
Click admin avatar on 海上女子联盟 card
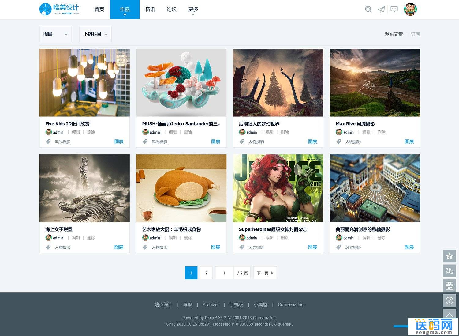(48, 238)
